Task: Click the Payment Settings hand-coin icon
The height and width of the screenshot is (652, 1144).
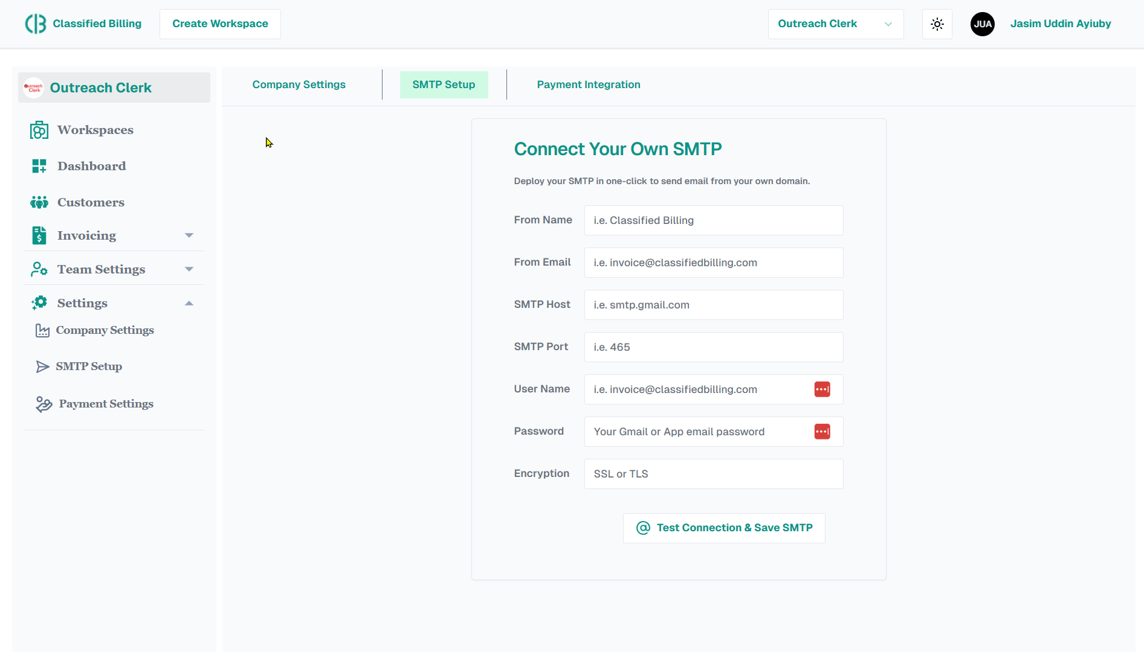Action: (x=44, y=404)
